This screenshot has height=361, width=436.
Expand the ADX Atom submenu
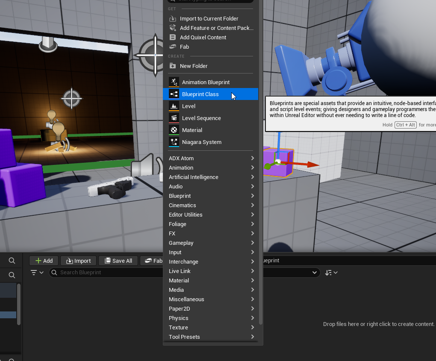(211, 158)
